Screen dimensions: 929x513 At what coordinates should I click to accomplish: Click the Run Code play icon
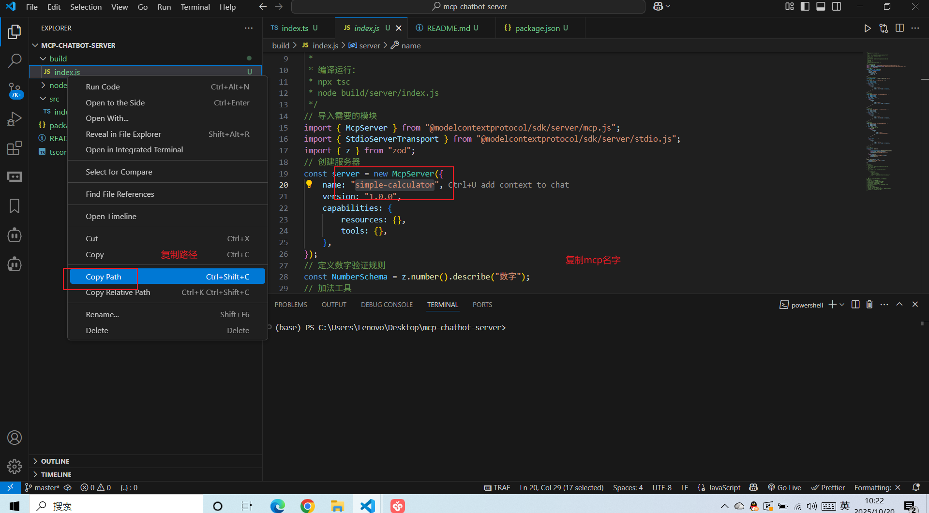868,28
